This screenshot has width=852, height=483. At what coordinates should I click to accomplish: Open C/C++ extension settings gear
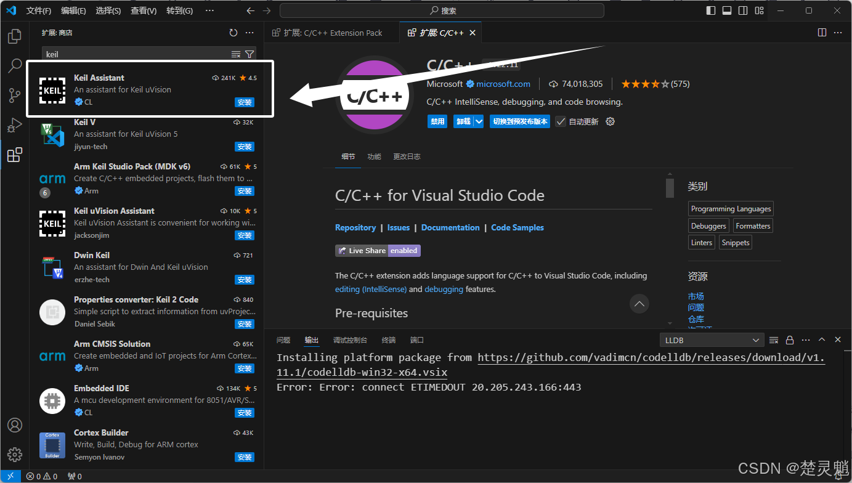point(611,121)
